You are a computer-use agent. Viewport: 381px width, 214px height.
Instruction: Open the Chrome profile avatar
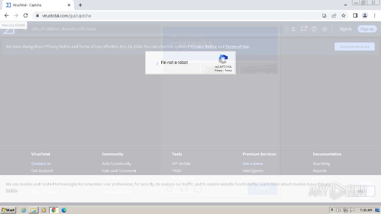pyautogui.click(x=365, y=15)
